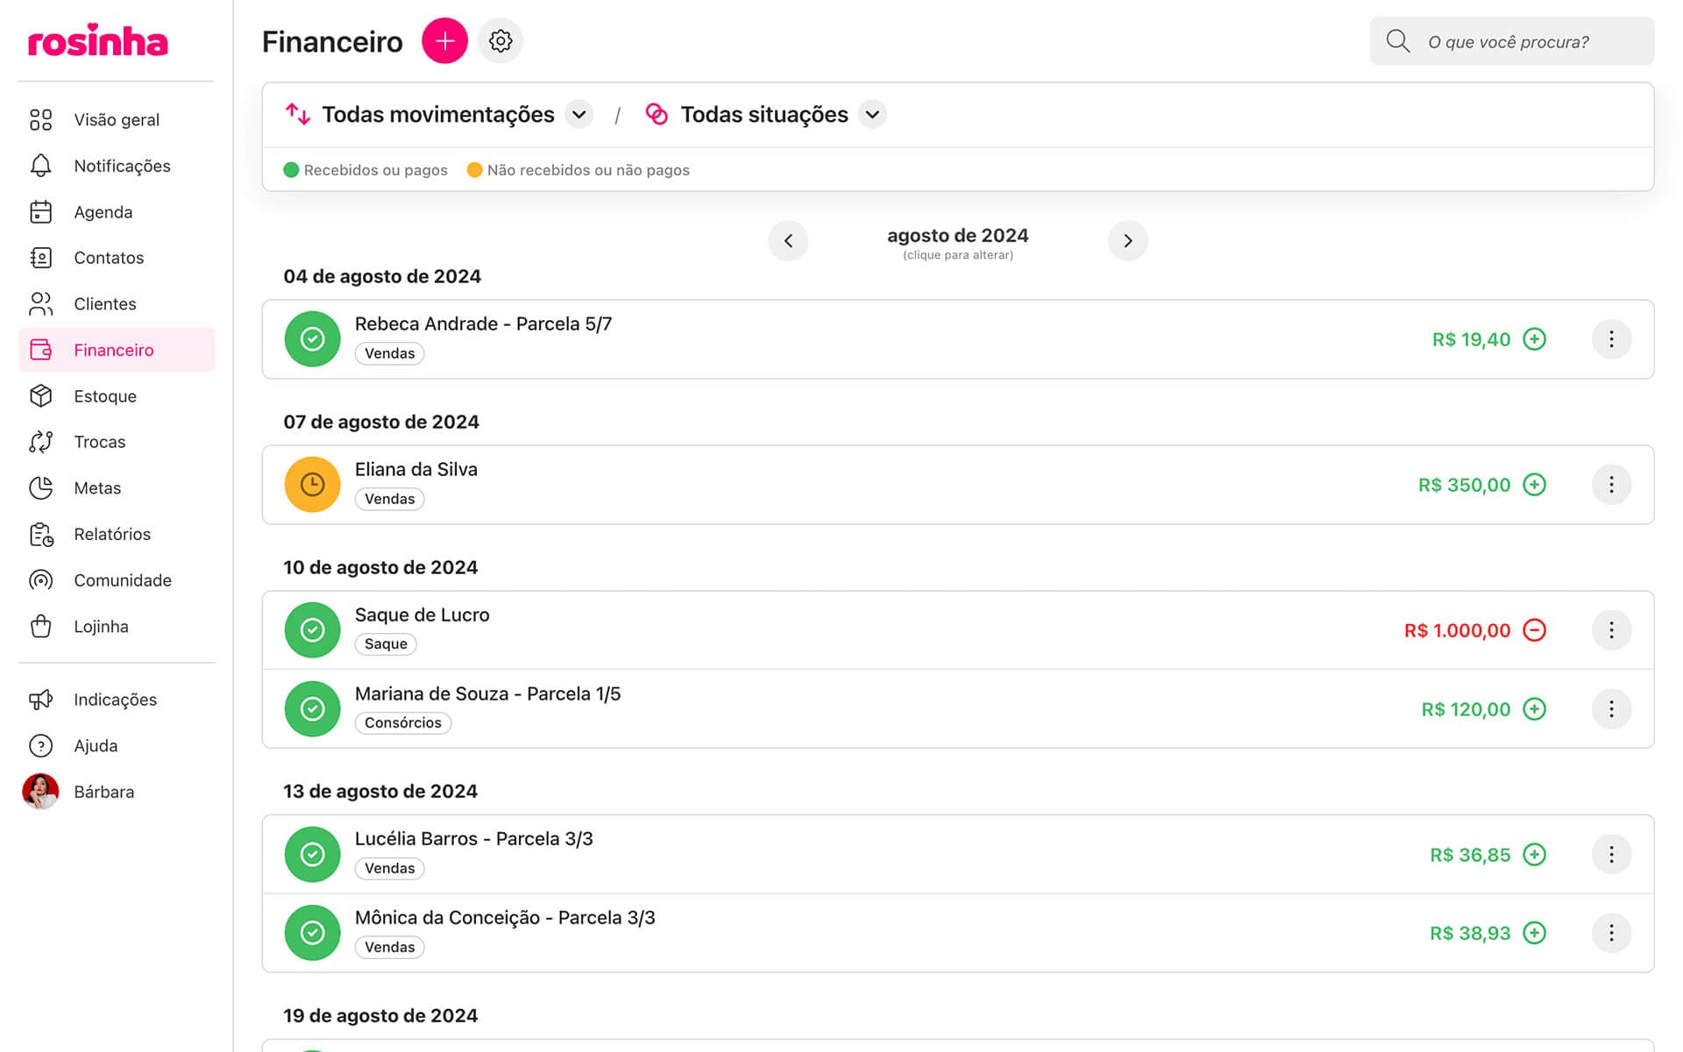Click the green Recebidos ou pagos legend dot
This screenshot has width=1683, height=1052.
coord(292,170)
